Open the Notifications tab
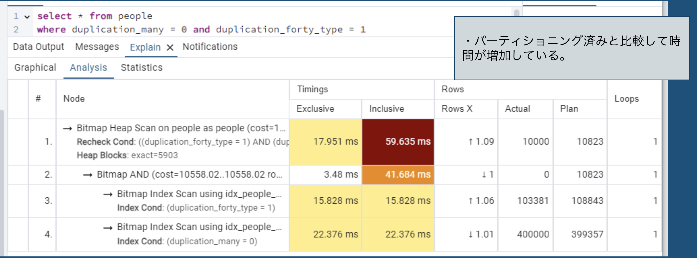697x258 pixels. (x=211, y=46)
